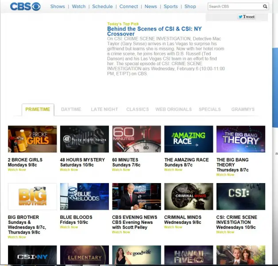
Task: Click Watch Now under CBS Evening News
Action: pos(121,232)
